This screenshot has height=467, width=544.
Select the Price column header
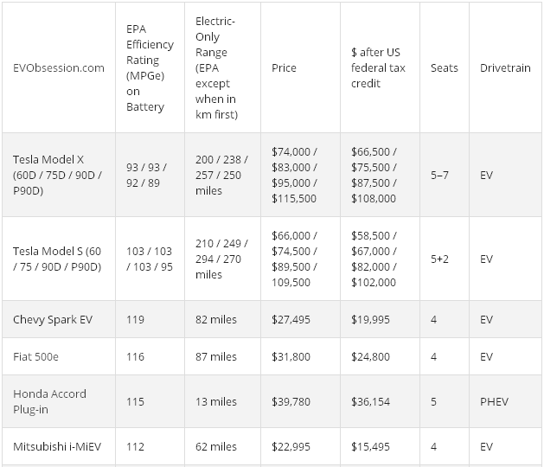(284, 67)
